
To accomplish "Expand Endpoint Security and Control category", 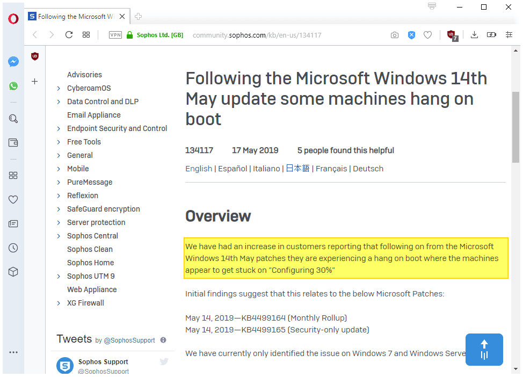I will (59, 129).
